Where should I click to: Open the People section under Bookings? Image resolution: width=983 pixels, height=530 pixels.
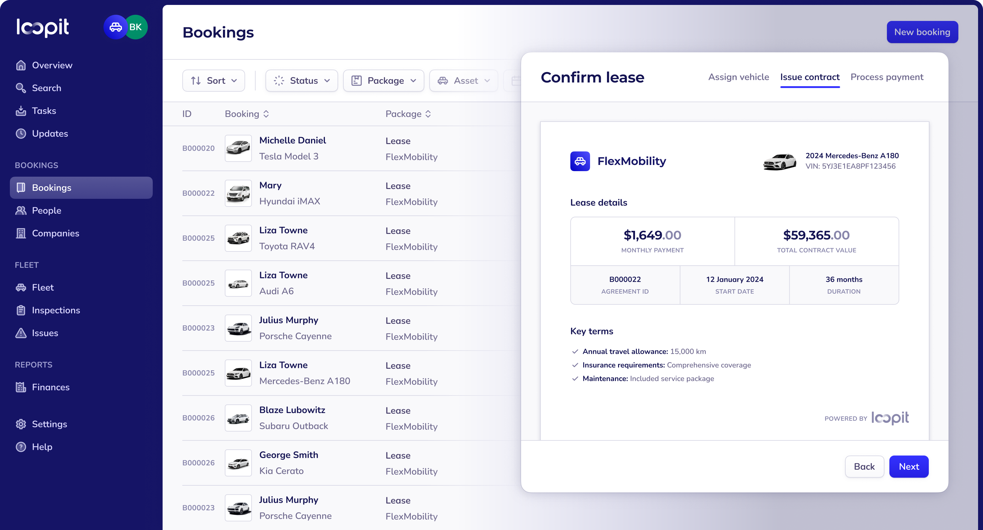coord(46,210)
